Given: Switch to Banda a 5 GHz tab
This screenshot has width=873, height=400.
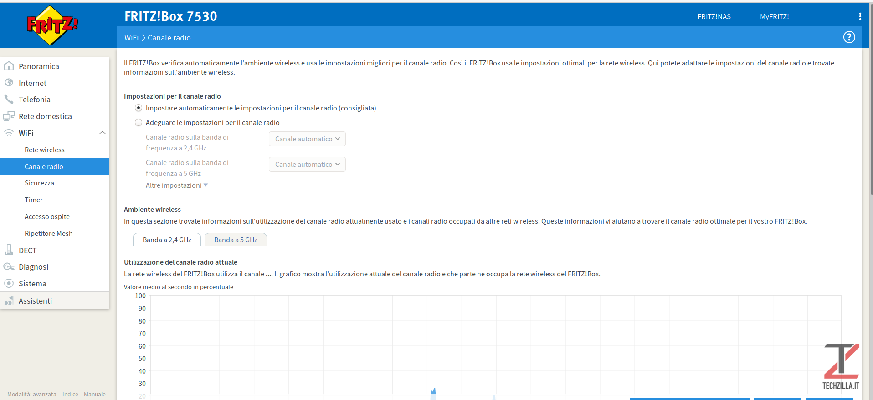Looking at the screenshot, I should pyautogui.click(x=236, y=240).
